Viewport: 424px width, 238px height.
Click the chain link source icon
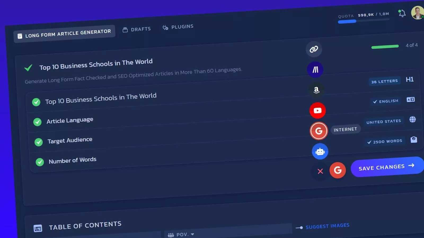pos(314,49)
